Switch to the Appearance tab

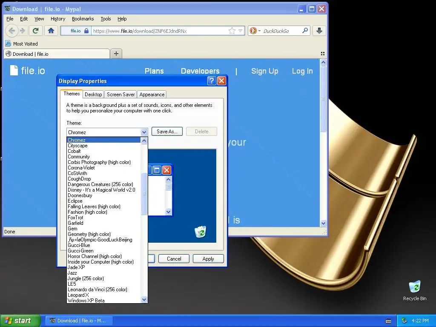152,94
